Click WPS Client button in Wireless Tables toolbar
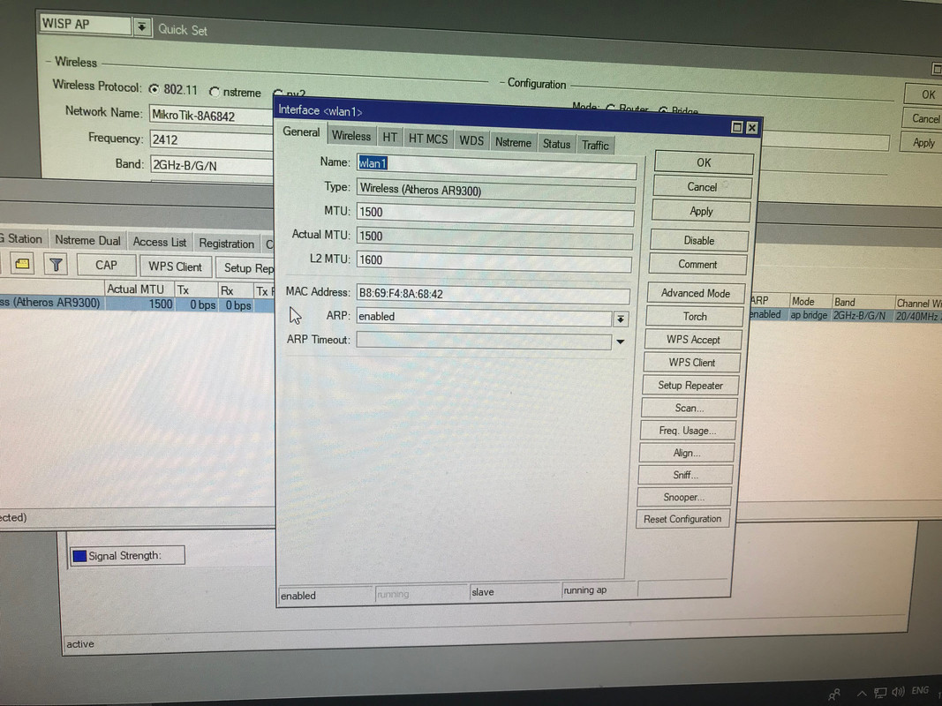The image size is (942, 706). click(175, 267)
